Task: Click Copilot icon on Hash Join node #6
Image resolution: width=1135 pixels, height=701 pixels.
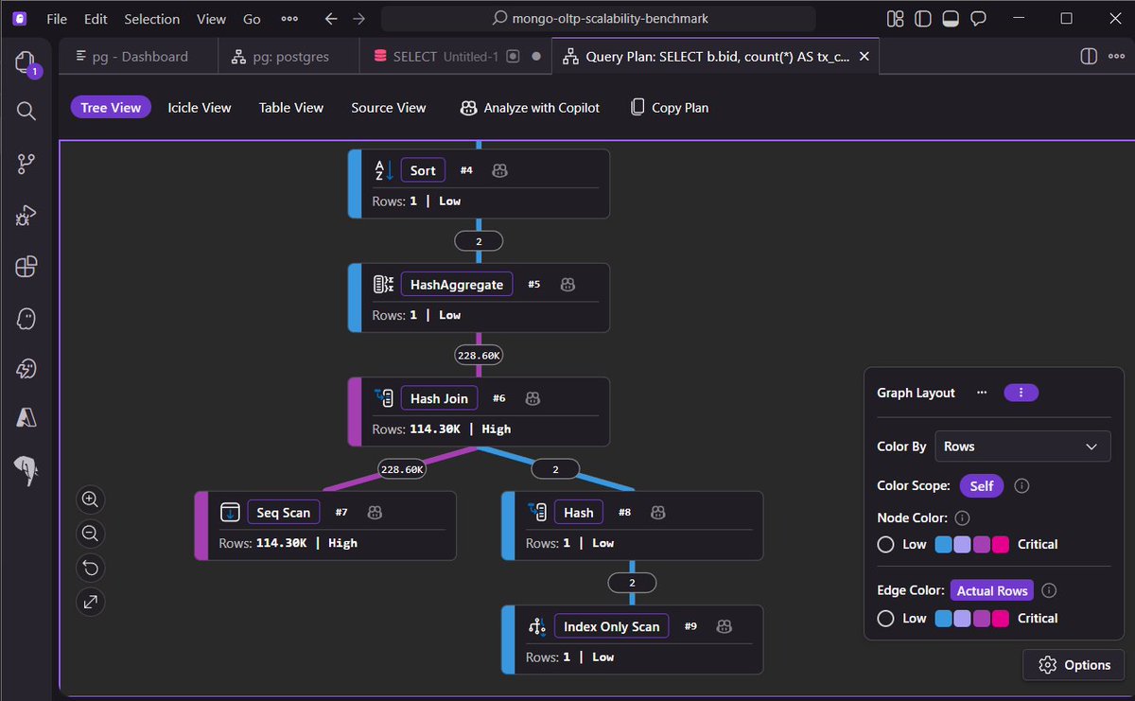Action: 533,398
